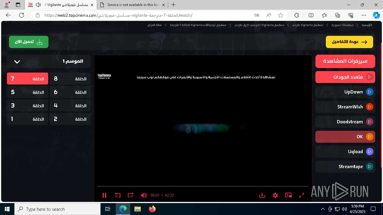Select the Streamtape server
This screenshot has height=215, width=383.
345,167
